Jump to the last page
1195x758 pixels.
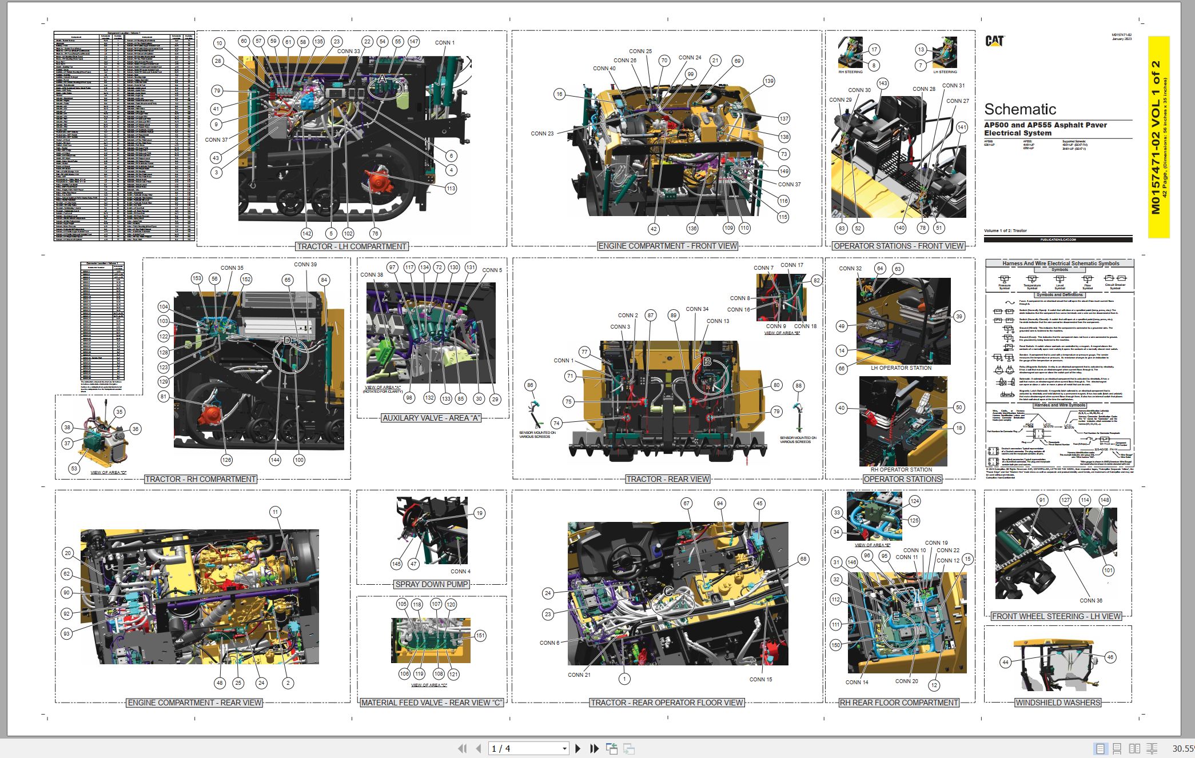(594, 748)
